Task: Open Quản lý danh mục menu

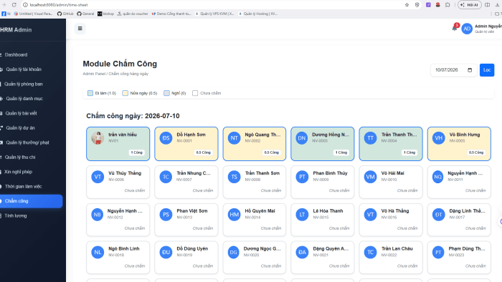Action: 24,99
